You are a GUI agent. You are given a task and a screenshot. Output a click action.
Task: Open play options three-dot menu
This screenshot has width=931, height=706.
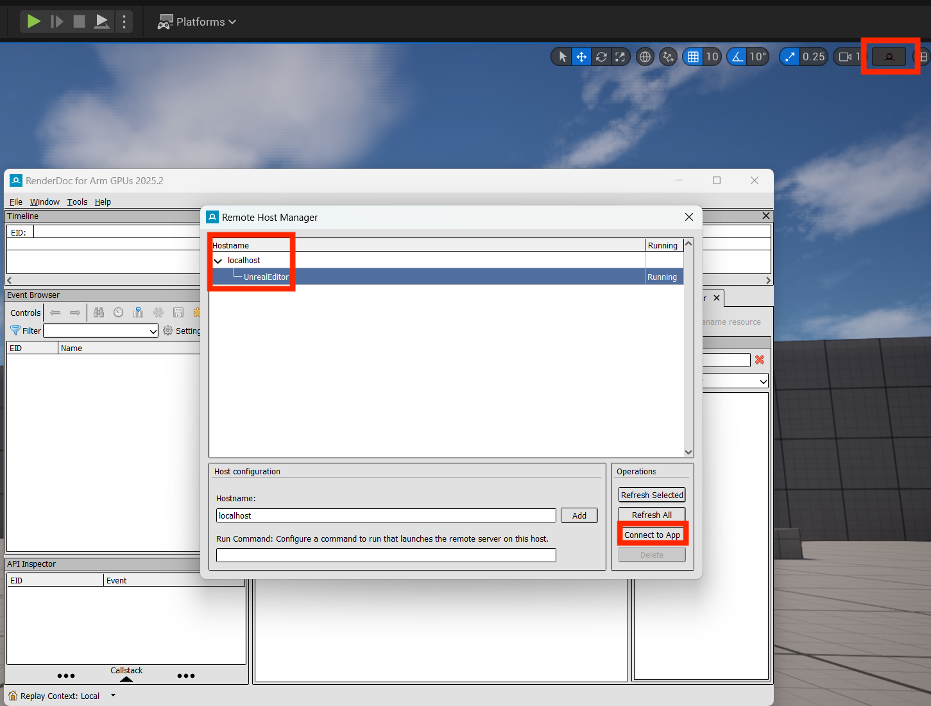[124, 22]
